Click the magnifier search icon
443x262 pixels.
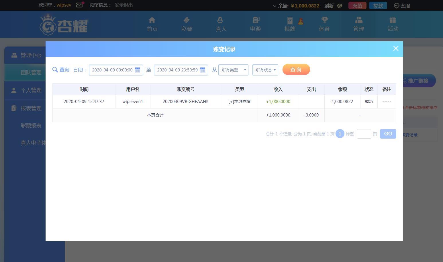[x=55, y=70]
